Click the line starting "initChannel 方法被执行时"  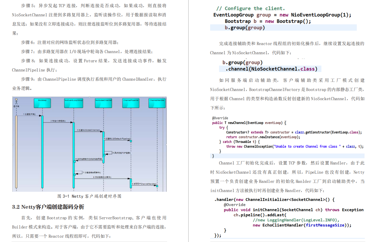pyautogui.click(x=267, y=191)
